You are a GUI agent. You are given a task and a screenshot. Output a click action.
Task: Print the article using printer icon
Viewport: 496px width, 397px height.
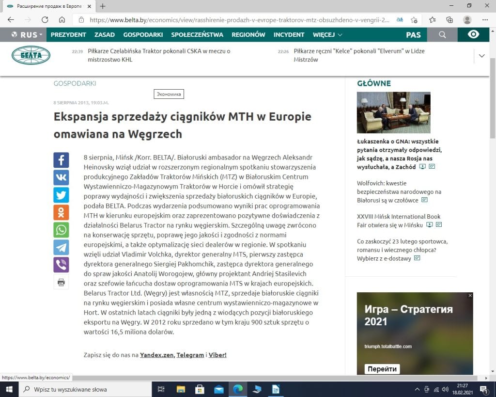[61, 282]
